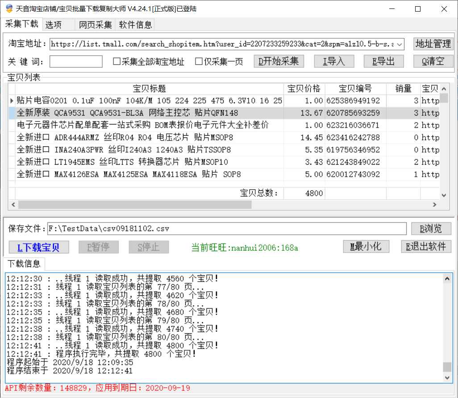Open the 选项 tab
This screenshot has width=458, height=398.
[x=54, y=25]
